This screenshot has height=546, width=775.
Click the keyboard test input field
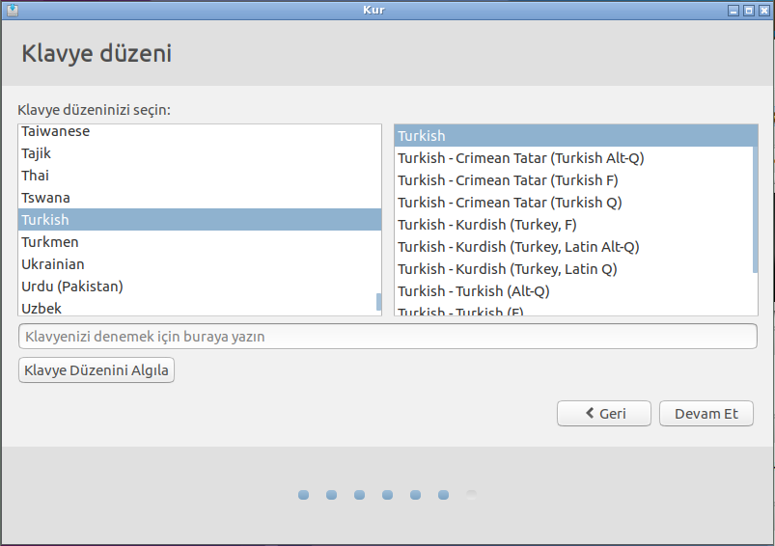387,337
